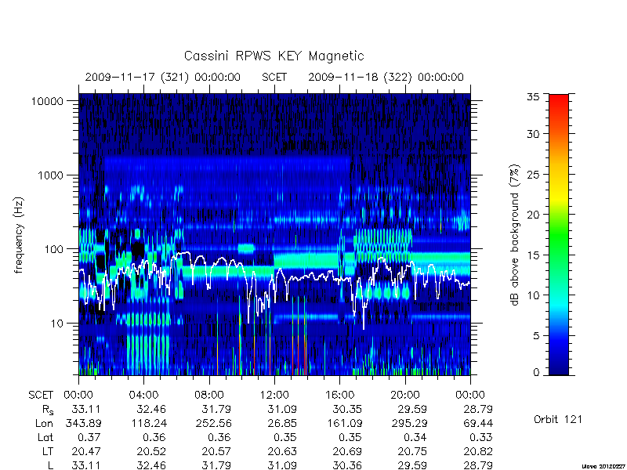Screen dimensions: 627x470
Task: Click the Lon value 26.85
Action: pyautogui.click(x=282, y=423)
